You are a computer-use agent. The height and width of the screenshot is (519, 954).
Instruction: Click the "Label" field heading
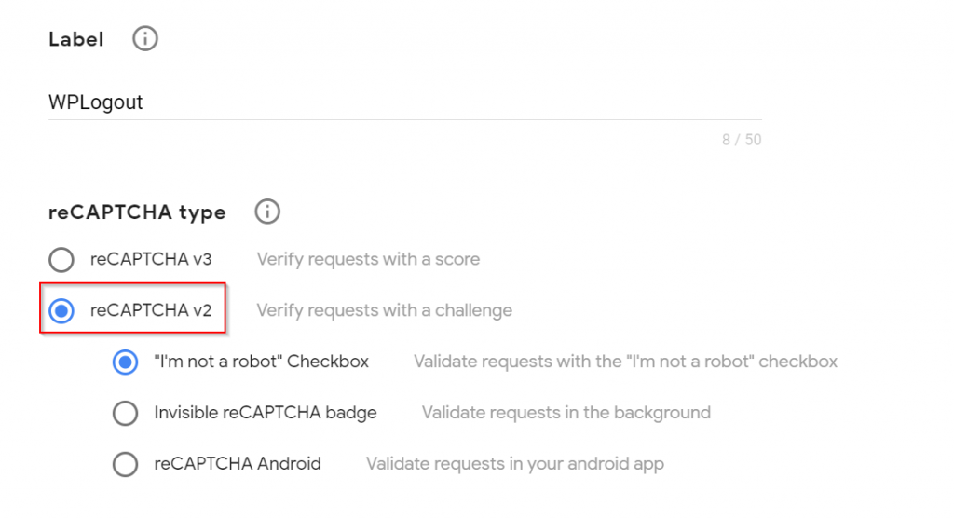(76, 39)
